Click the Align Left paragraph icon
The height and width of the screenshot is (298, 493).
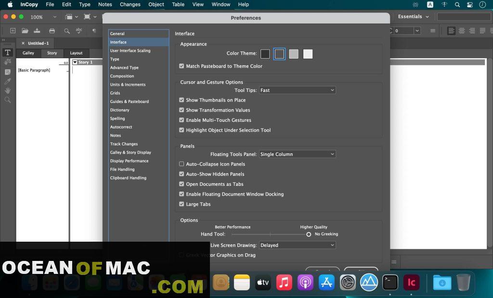[451, 31]
